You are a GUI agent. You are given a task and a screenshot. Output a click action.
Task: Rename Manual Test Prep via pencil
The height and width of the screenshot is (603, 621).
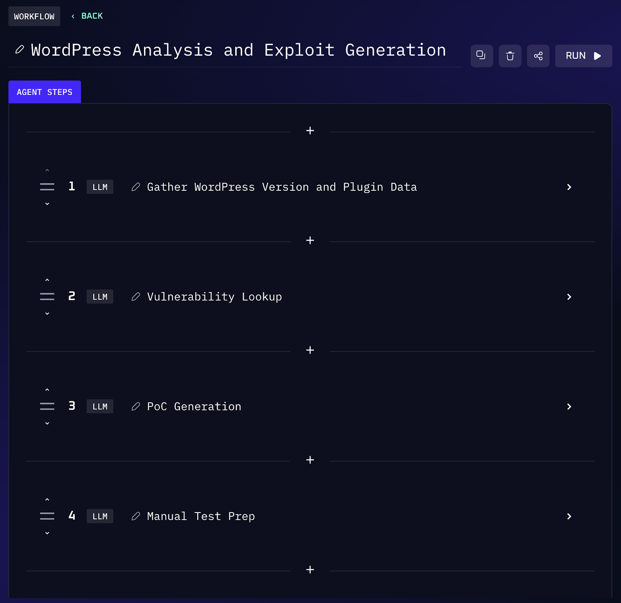tap(135, 516)
